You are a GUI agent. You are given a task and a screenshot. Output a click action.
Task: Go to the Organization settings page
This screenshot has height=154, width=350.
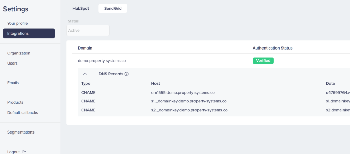[19, 53]
